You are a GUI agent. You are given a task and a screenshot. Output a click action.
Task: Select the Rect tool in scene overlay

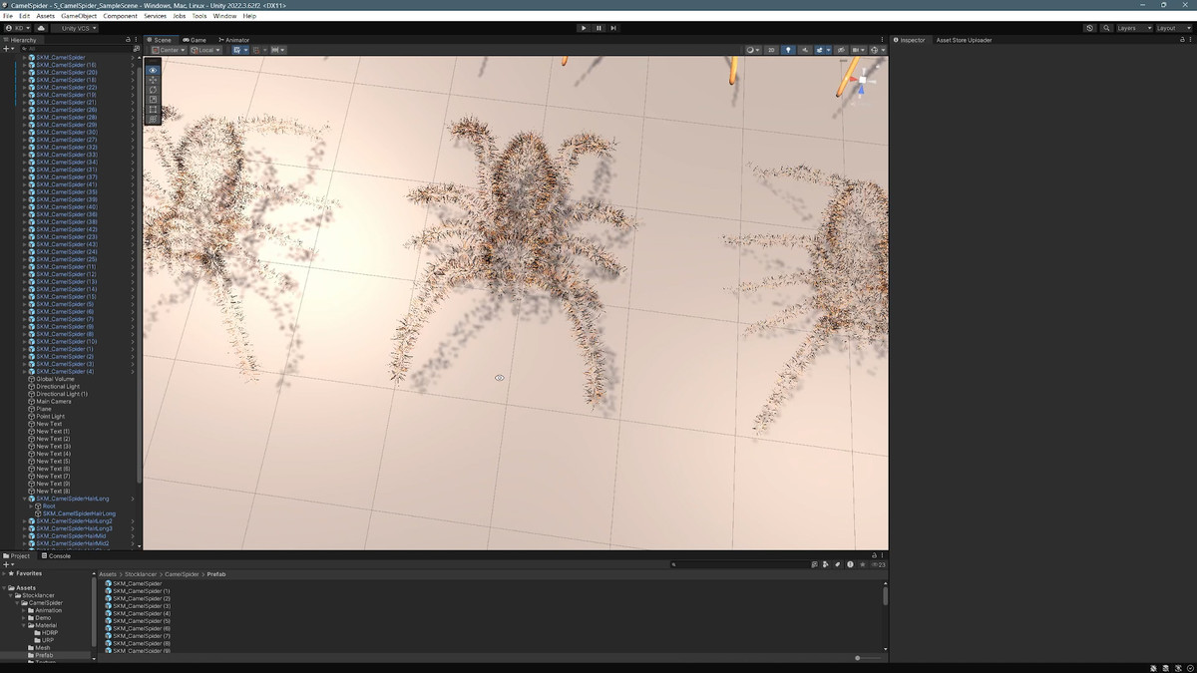pyautogui.click(x=153, y=109)
